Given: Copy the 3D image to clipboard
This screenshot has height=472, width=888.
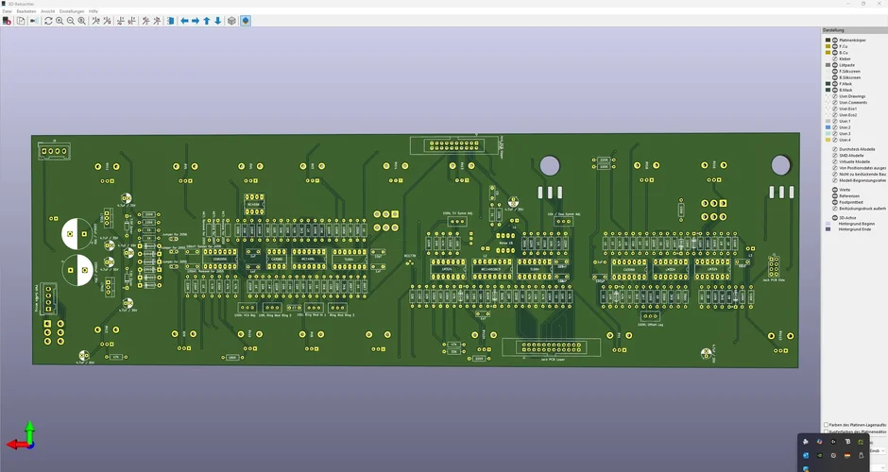Looking at the screenshot, I should click(21, 21).
